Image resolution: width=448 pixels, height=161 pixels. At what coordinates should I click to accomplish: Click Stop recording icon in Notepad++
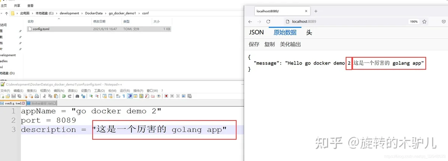[172, 96]
